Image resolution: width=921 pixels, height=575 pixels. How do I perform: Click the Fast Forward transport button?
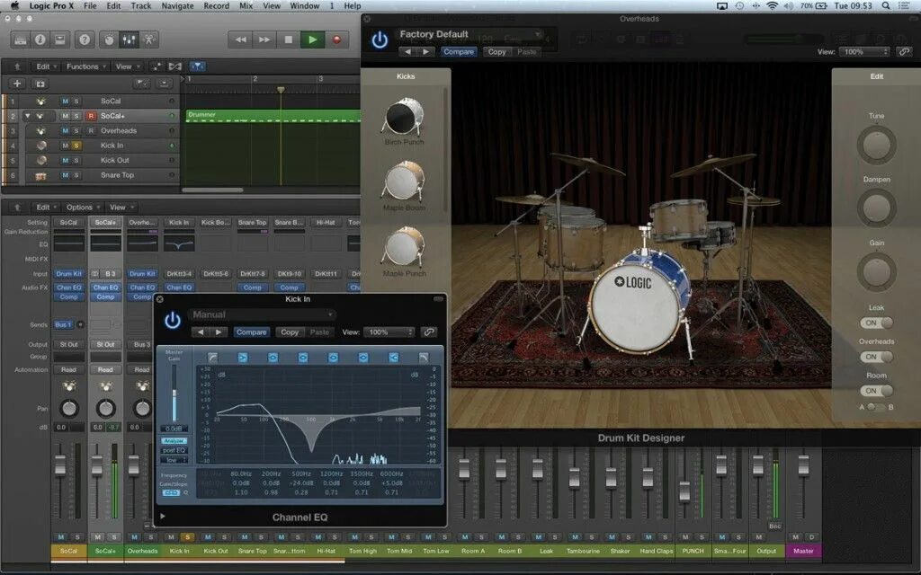coord(264,40)
